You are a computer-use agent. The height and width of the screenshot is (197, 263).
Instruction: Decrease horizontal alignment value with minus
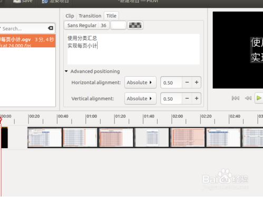point(187,82)
